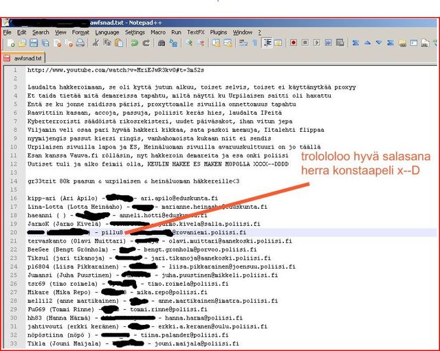Expand the Settings menu
Screen dimensions: 440x351
point(135,32)
